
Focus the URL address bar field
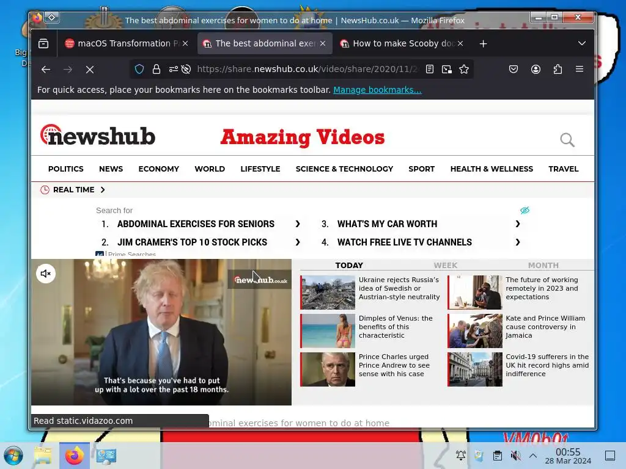[307, 70]
